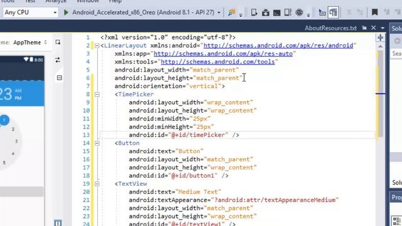The width and height of the screenshot is (402, 226).
Task: Click the swap panes arrows icon
Action: (x=58, y=60)
